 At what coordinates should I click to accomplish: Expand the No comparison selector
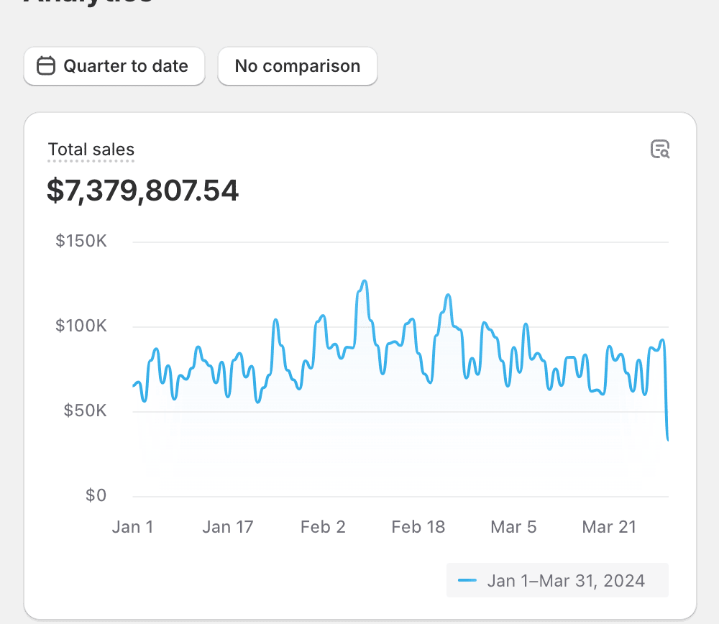point(297,66)
